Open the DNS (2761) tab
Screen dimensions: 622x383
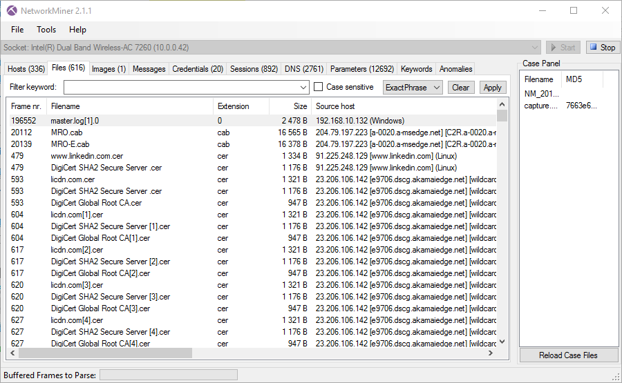[x=303, y=69]
